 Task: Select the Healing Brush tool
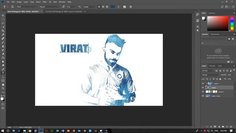click(3, 38)
